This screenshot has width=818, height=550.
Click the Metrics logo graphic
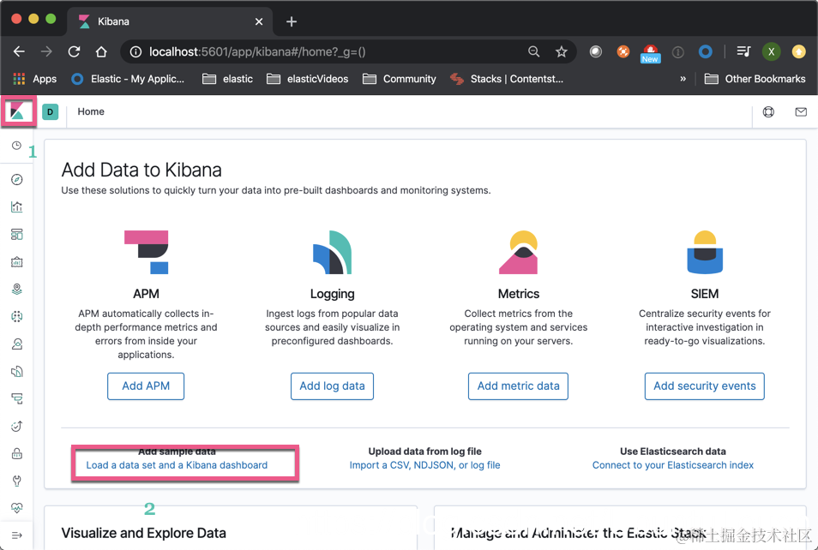pyautogui.click(x=519, y=253)
